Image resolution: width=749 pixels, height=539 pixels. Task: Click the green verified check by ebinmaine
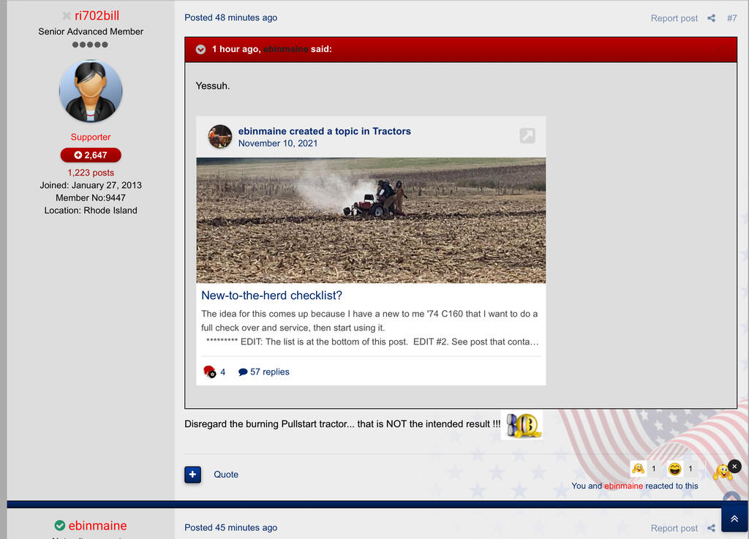coord(60,526)
